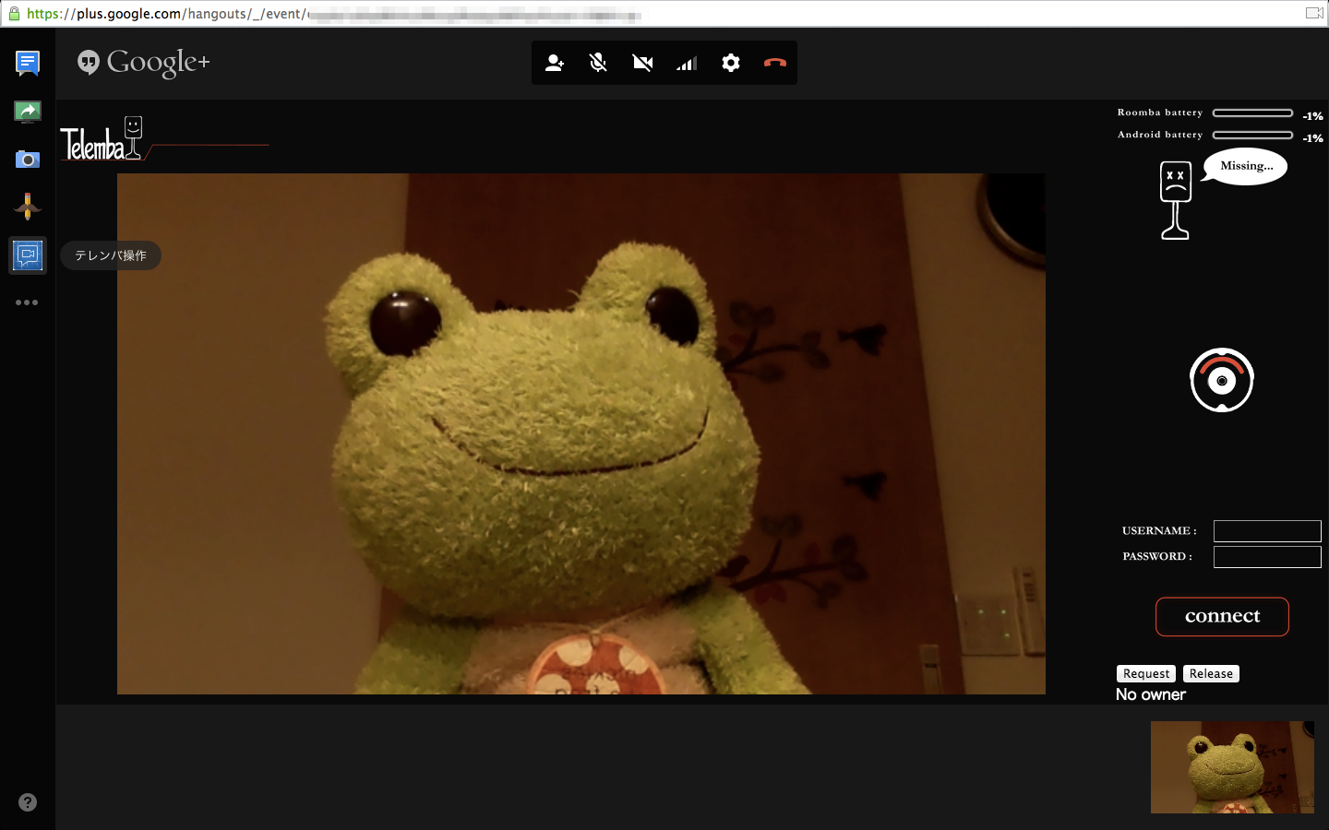Screen dimensions: 1329x830
Task: Click the Roomba control dial icon
Action: pos(1222,380)
